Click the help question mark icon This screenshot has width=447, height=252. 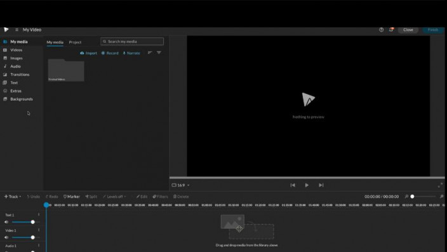[x=381, y=30]
